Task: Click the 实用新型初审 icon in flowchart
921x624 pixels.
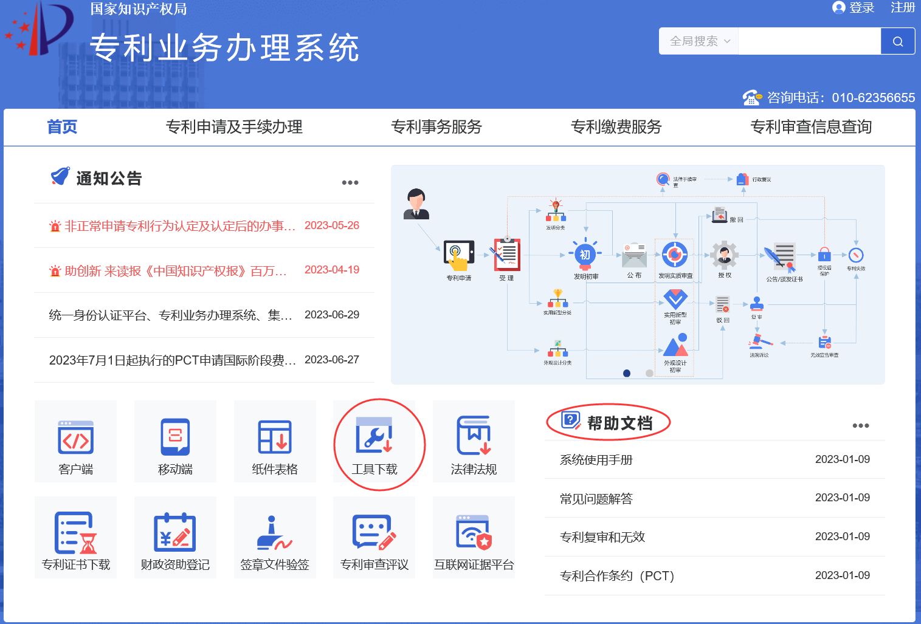Action: pyautogui.click(x=675, y=299)
